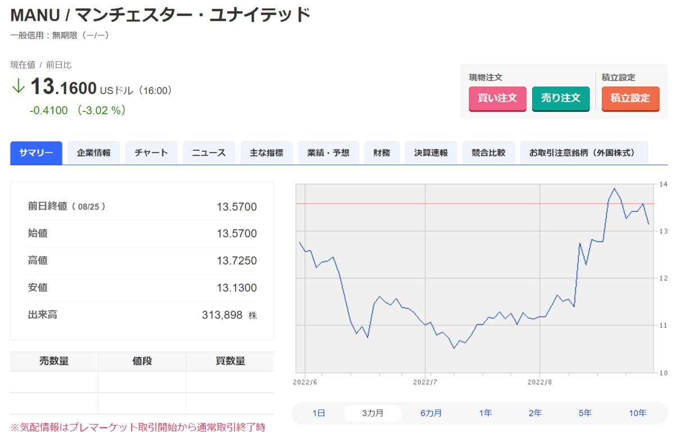Image resolution: width=675 pixels, height=432 pixels.
Task: Click the MANU / マンチェスター・ユナイテッド title
Action: coord(160,15)
